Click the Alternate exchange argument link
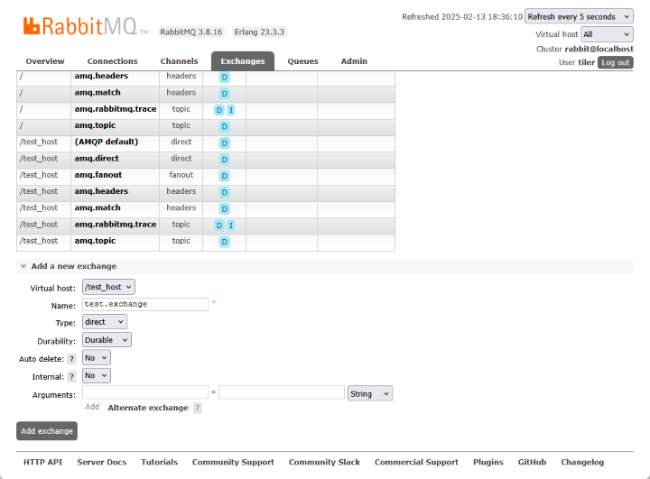This screenshot has width=650, height=479. pos(148,408)
